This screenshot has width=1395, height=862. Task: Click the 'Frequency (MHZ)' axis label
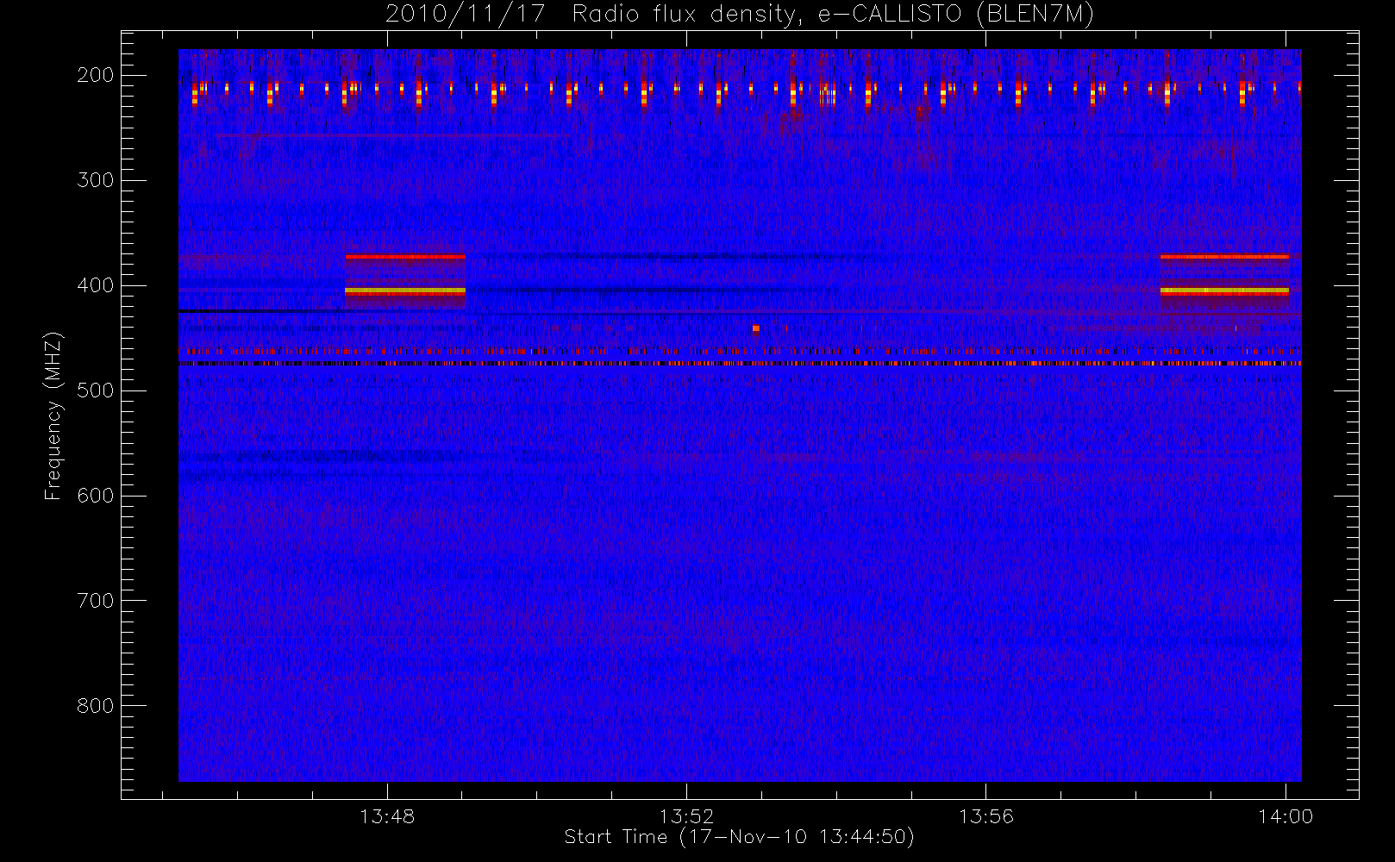pyautogui.click(x=53, y=415)
